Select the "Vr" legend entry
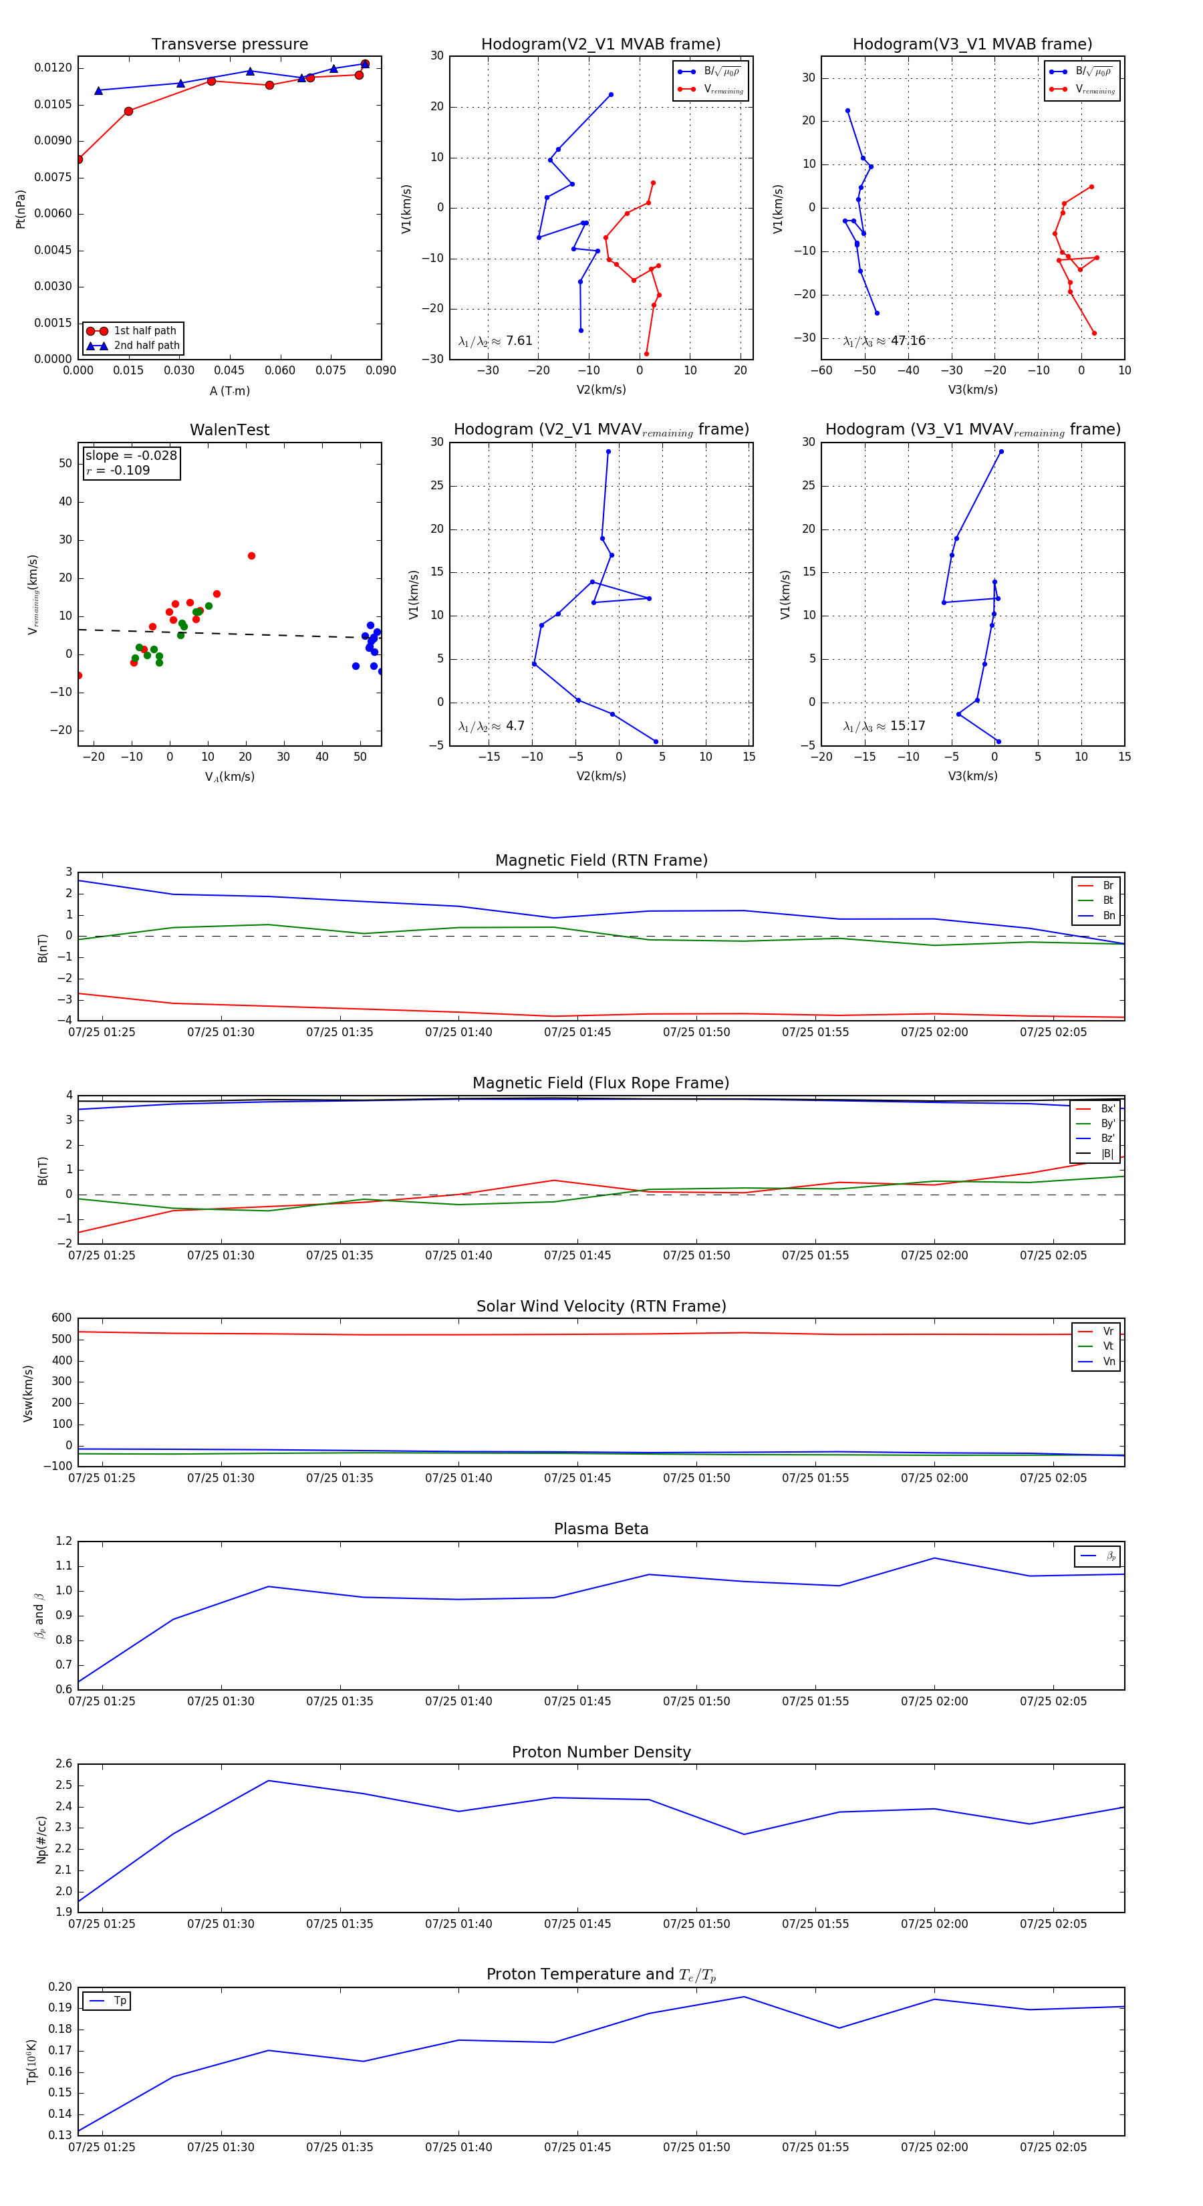1203x2206 pixels. [1096, 1332]
